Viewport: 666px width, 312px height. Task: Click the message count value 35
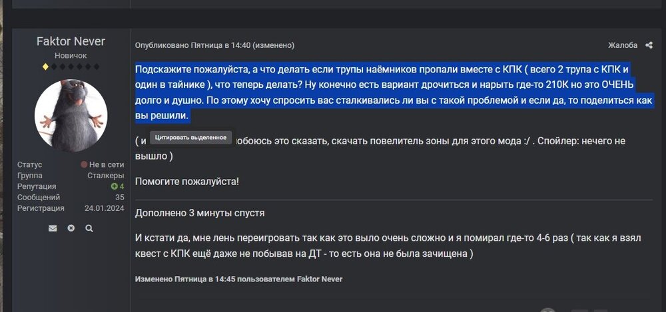pos(119,198)
